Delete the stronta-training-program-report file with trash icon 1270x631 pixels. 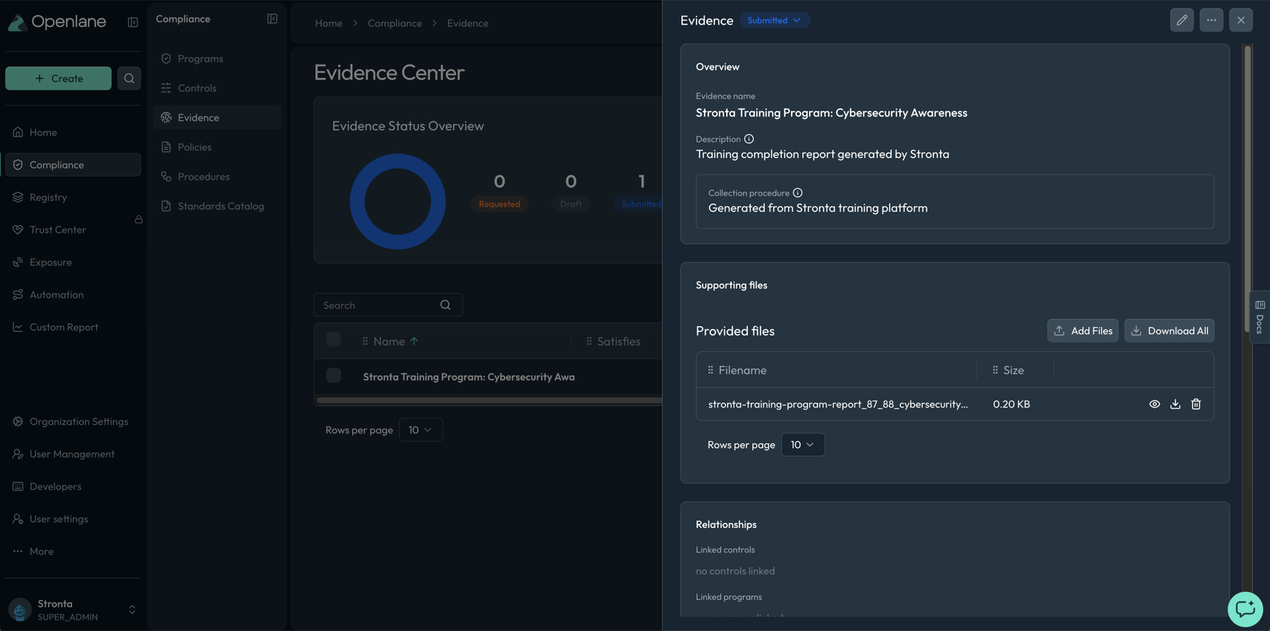(x=1196, y=404)
